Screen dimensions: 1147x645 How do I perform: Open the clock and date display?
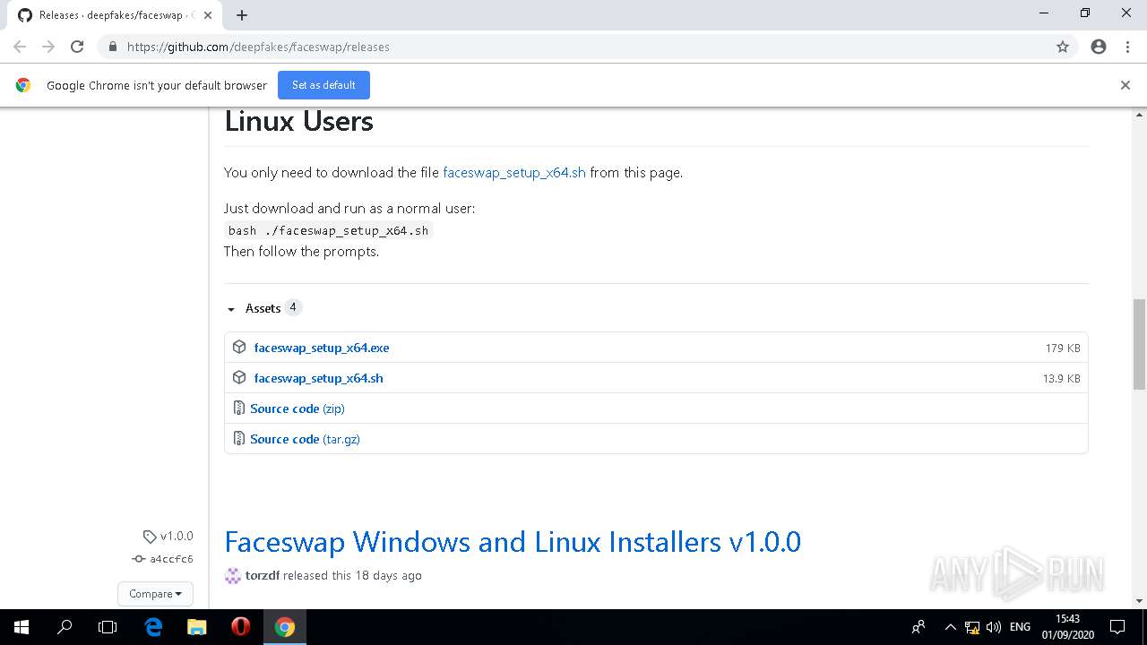point(1067,627)
